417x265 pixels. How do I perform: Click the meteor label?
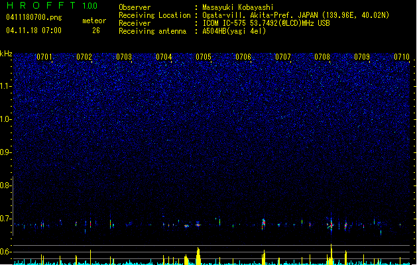(x=94, y=21)
